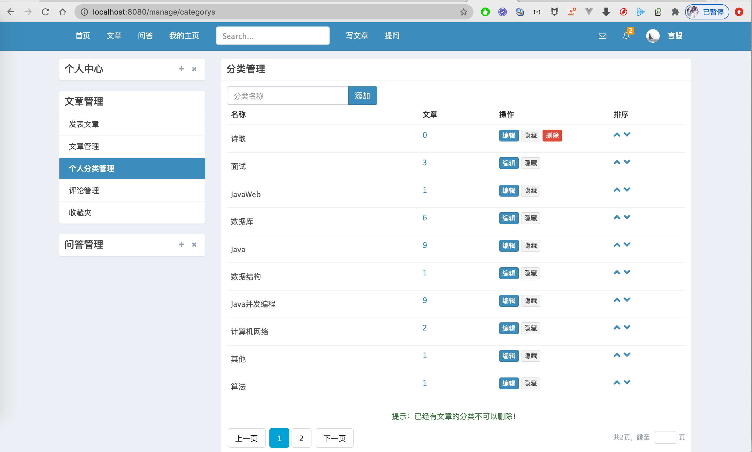Go back using the browser back arrow
The width and height of the screenshot is (752, 452).
11,12
